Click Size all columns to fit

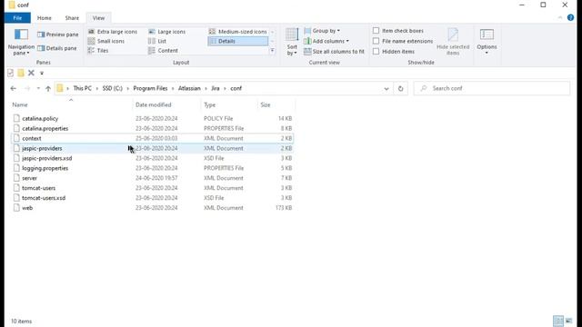[334, 52]
